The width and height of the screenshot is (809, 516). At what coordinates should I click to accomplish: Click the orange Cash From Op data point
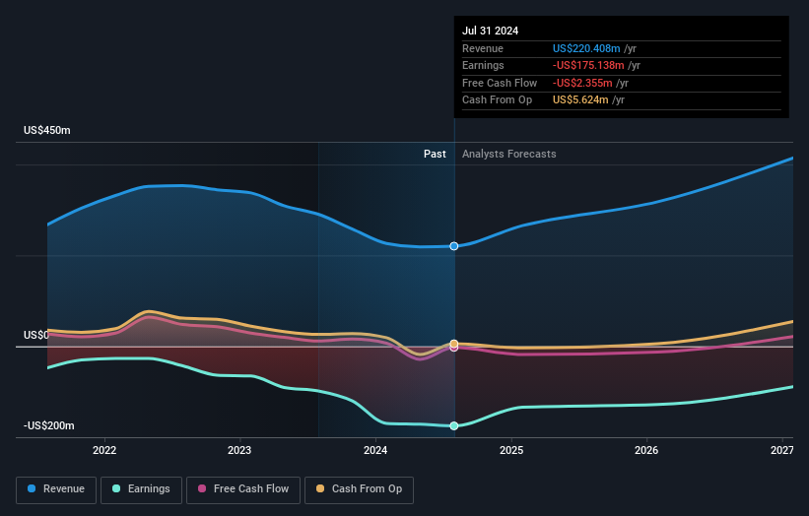click(454, 344)
